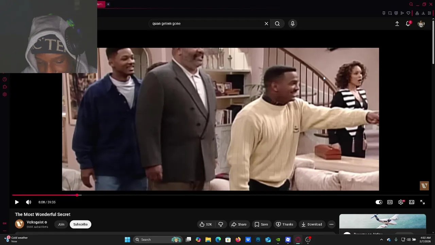Mute the video volume speaker icon
The image size is (435, 245).
point(29,202)
